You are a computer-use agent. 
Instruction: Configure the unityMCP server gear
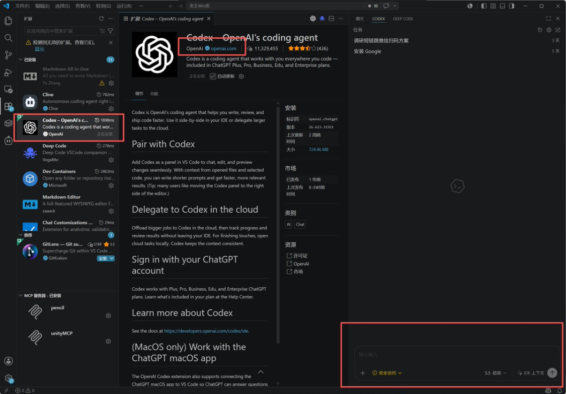108,341
